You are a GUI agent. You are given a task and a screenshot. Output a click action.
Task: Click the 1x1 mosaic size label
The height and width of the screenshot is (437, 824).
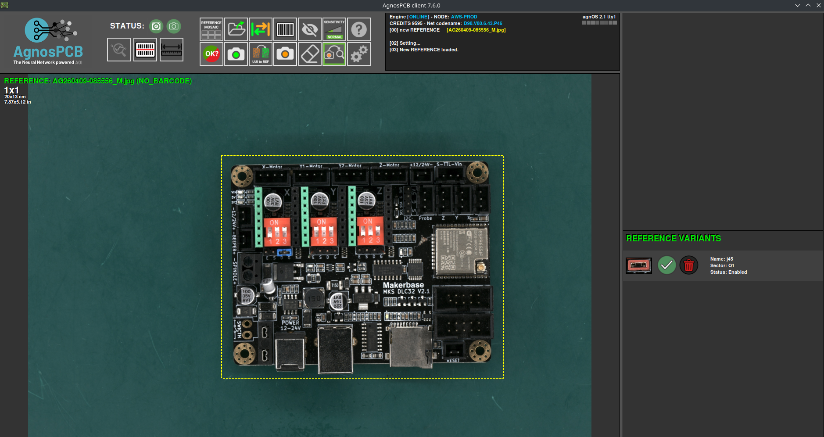[x=11, y=90]
